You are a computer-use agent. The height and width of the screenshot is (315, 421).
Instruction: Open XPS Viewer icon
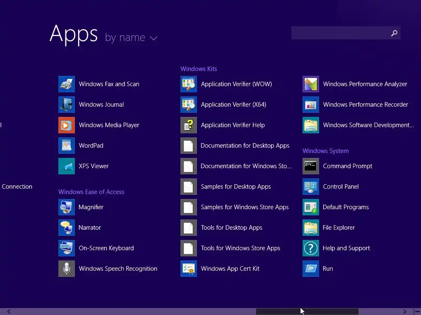[67, 166]
